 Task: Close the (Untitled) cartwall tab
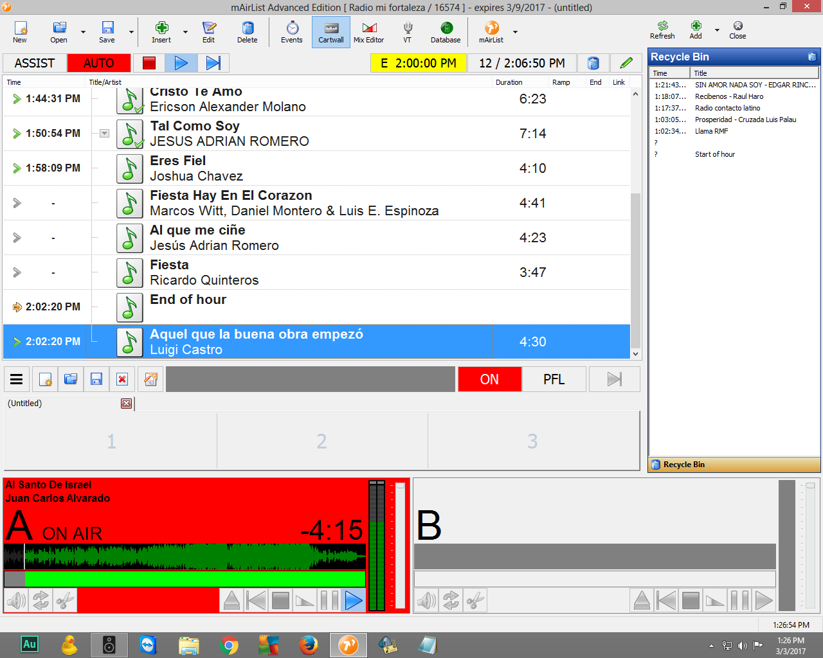pos(126,404)
